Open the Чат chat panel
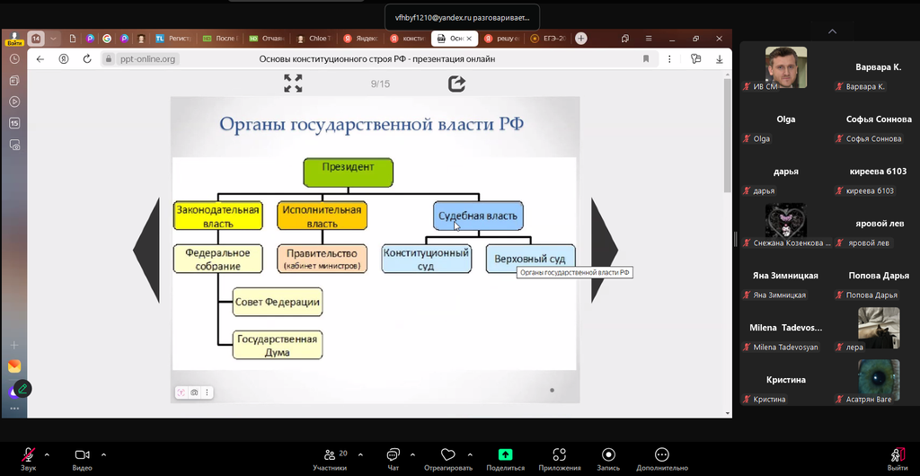The image size is (920, 476). point(393,455)
